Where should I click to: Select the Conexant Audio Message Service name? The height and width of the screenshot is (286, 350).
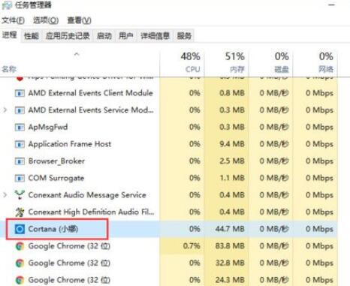click(87, 195)
